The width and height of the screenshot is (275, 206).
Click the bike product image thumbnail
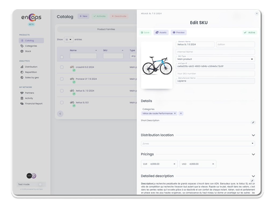tap(157, 65)
